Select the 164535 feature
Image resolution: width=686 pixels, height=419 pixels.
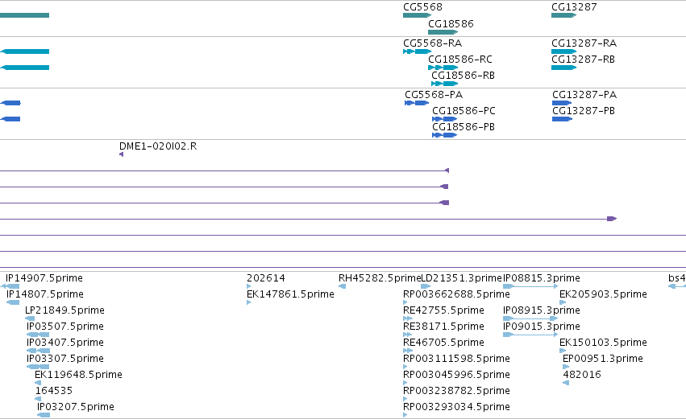click(x=38, y=399)
